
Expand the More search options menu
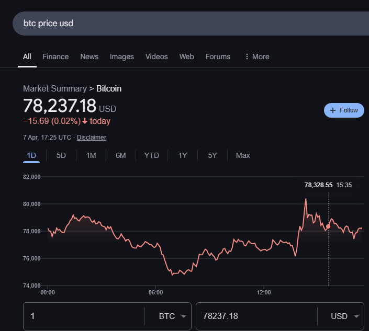pos(257,56)
